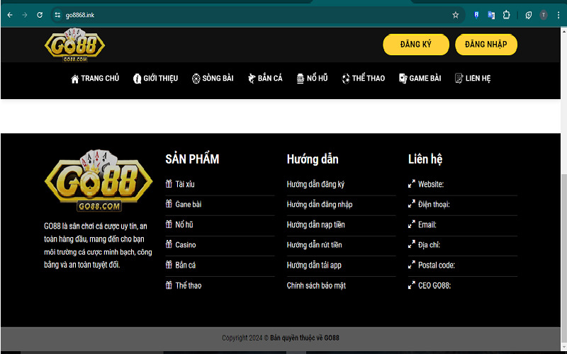The height and width of the screenshot is (354, 567).
Task: Open Hướng dẫn rút tiền link
Action: (314, 245)
